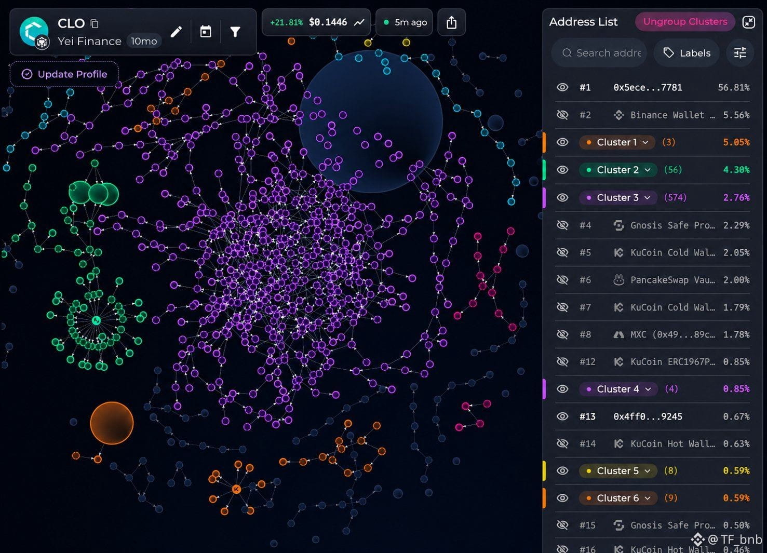Open the address list settings sliders icon
The image size is (767, 553).
740,52
